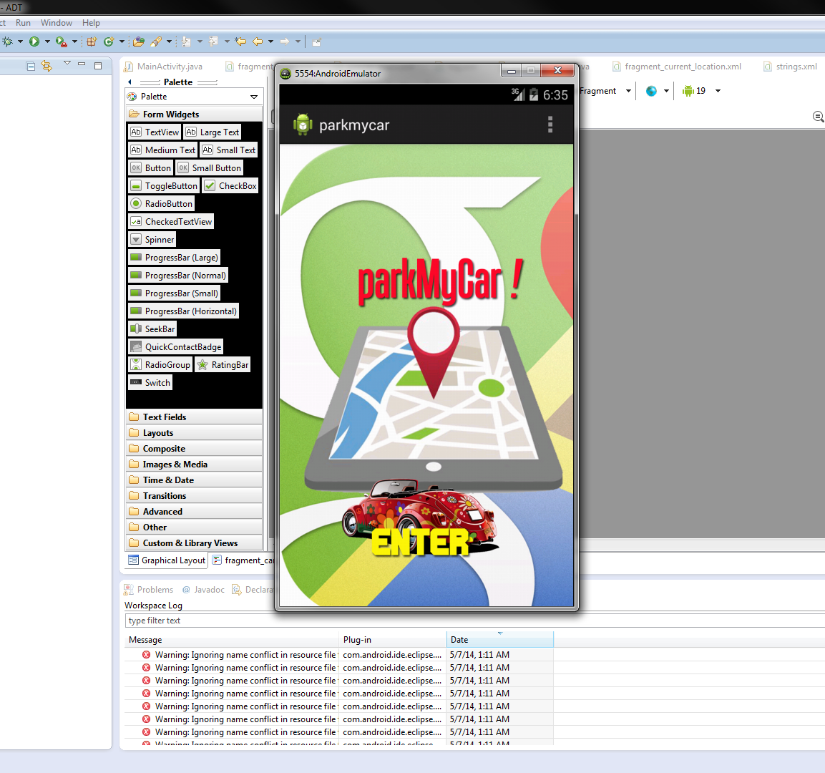
Task: Click the Search flashlight icon
Action: [x=156, y=42]
